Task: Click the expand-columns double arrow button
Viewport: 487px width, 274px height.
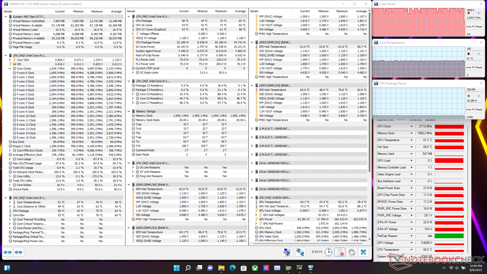Action: (8, 252)
